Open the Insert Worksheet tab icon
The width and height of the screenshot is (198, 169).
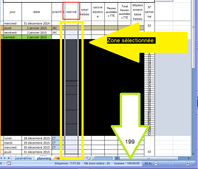point(88,158)
